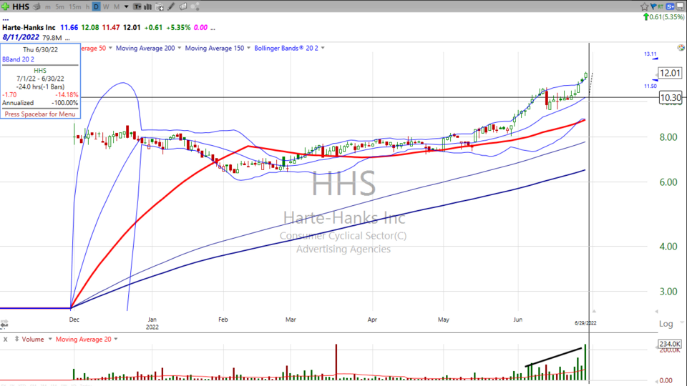Screen dimensions: 687x386
Task: Click the color palette icon
Action: pos(681,47)
